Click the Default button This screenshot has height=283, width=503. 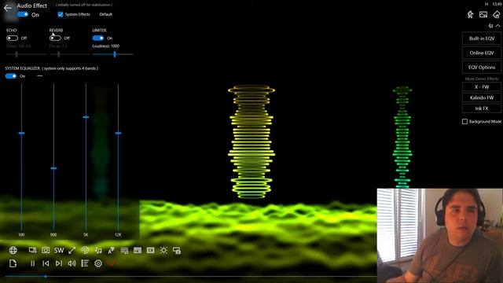[x=105, y=14]
